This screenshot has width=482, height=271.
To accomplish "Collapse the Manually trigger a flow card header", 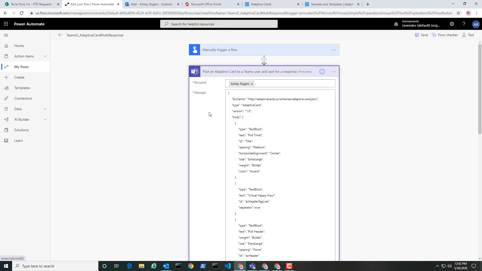I will (264, 50).
